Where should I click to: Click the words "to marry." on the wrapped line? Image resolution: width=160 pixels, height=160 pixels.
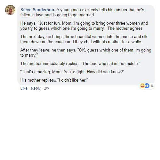pos(29,55)
